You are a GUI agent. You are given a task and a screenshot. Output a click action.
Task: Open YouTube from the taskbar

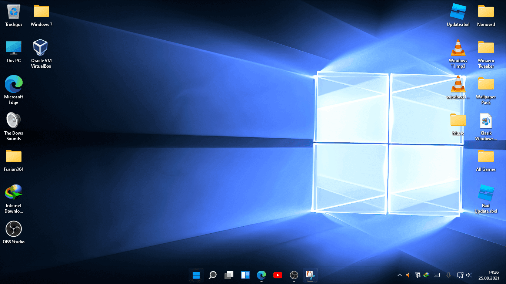[277, 275]
